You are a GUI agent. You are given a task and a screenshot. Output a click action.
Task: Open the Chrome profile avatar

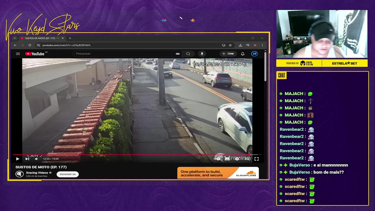(255, 45)
